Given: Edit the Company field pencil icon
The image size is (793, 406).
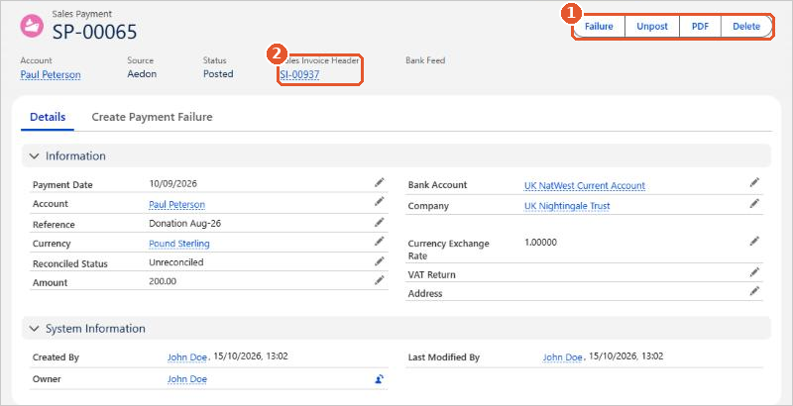Looking at the screenshot, I should tap(754, 204).
